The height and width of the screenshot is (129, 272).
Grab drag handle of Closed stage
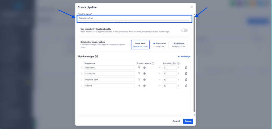coord(82,85)
